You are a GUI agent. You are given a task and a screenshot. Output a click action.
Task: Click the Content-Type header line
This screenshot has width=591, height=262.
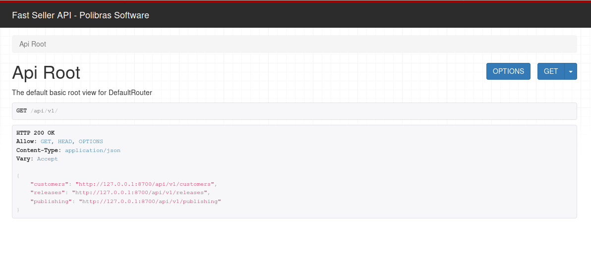(68, 150)
